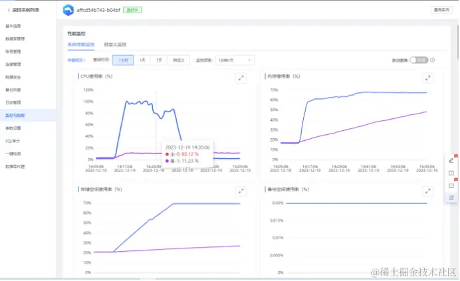Screen dimensions: 460x281
Task: Open 连接管理 in the sidebar
Action: pyautogui.click(x=13, y=64)
